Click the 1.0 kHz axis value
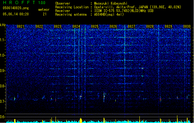This screenshot has height=123, width=194. [3, 55]
